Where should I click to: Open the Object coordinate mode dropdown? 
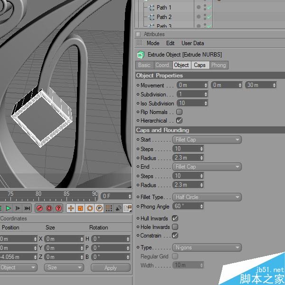coord(19,267)
